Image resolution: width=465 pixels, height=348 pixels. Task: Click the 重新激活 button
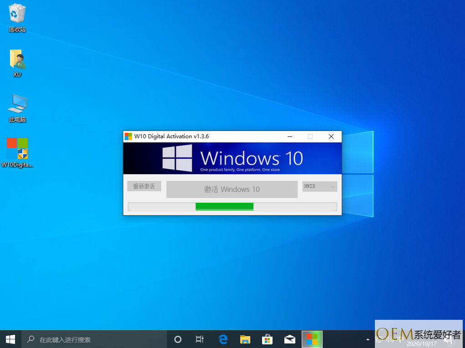coord(144,187)
